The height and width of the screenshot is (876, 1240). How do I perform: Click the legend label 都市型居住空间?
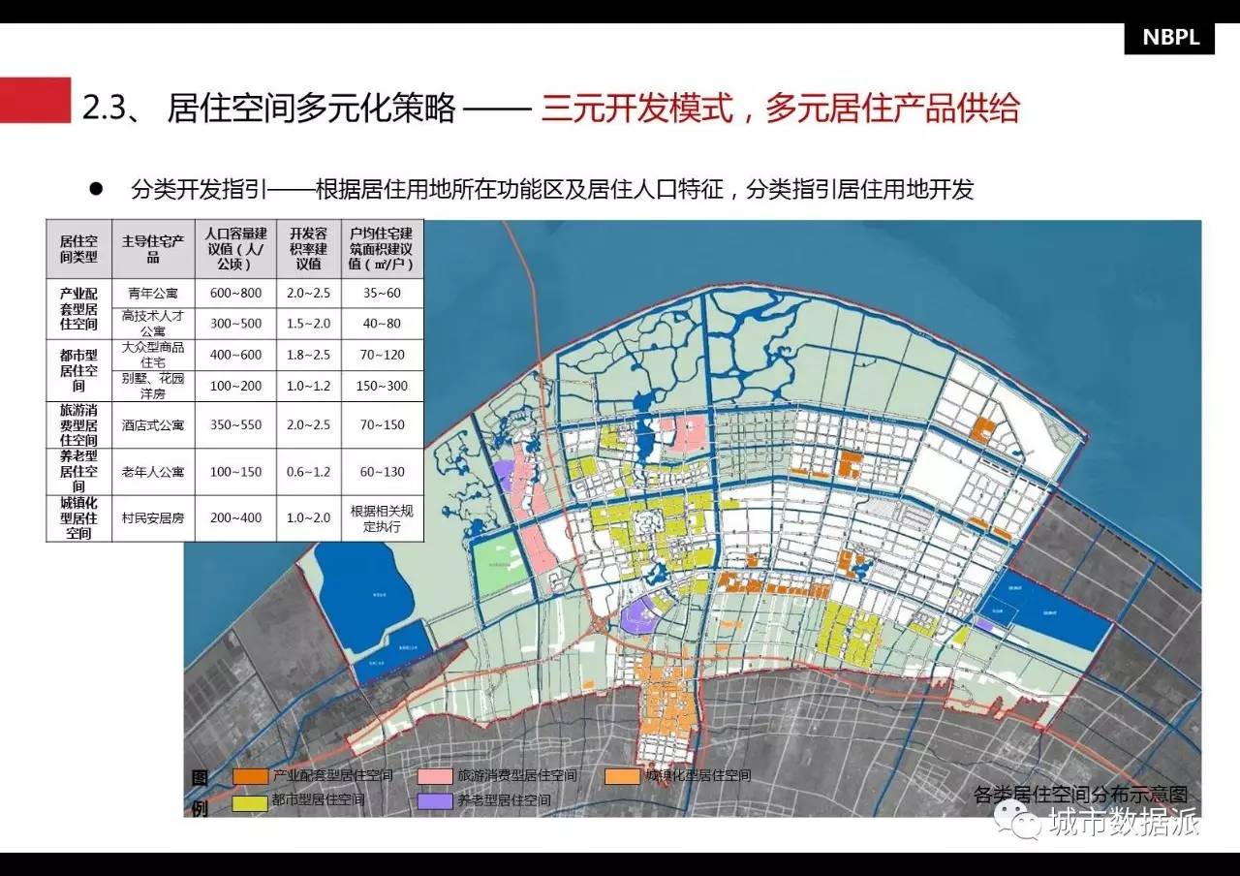pyautogui.click(x=319, y=801)
